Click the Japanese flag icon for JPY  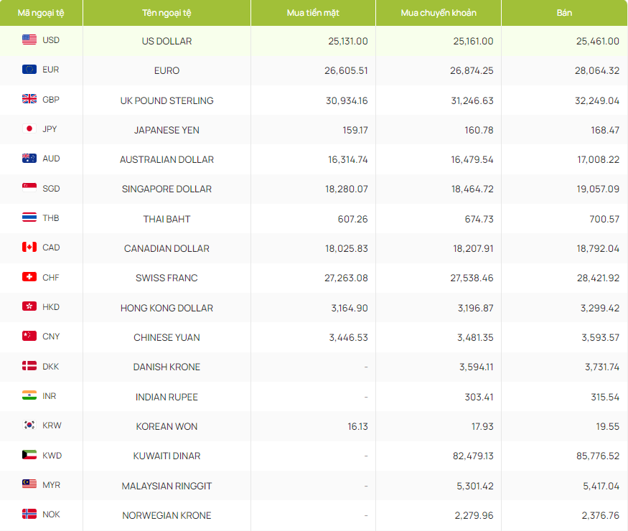(29, 129)
